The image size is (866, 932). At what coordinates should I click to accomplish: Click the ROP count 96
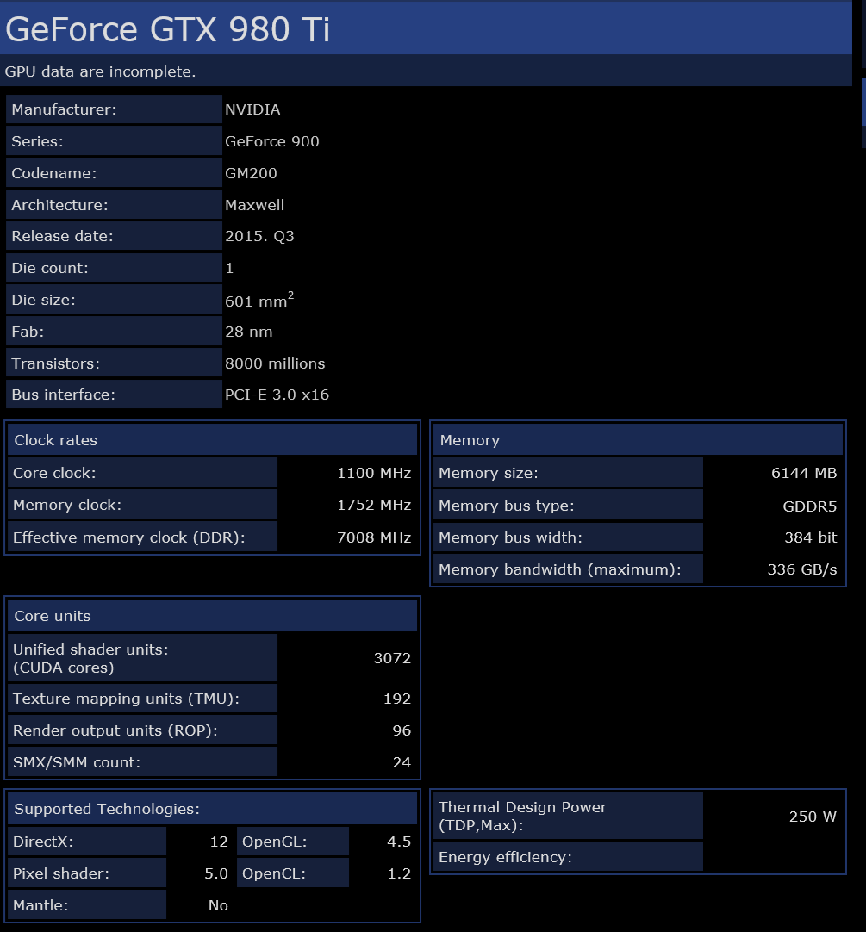[x=402, y=730]
